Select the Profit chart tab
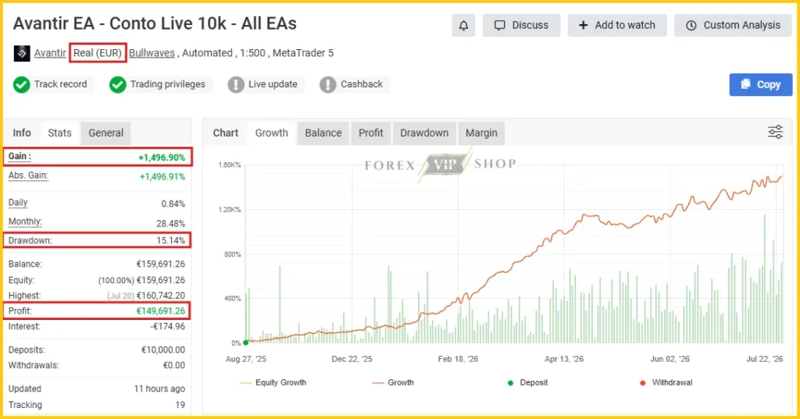Screen dimensions: 800x419 370,133
